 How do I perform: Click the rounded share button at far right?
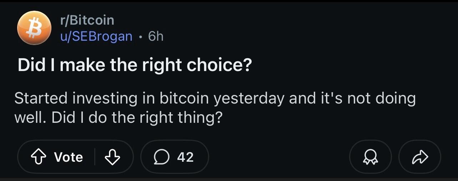point(420,157)
